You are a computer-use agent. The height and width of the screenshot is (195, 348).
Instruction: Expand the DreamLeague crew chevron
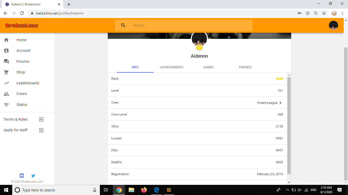click(x=280, y=103)
